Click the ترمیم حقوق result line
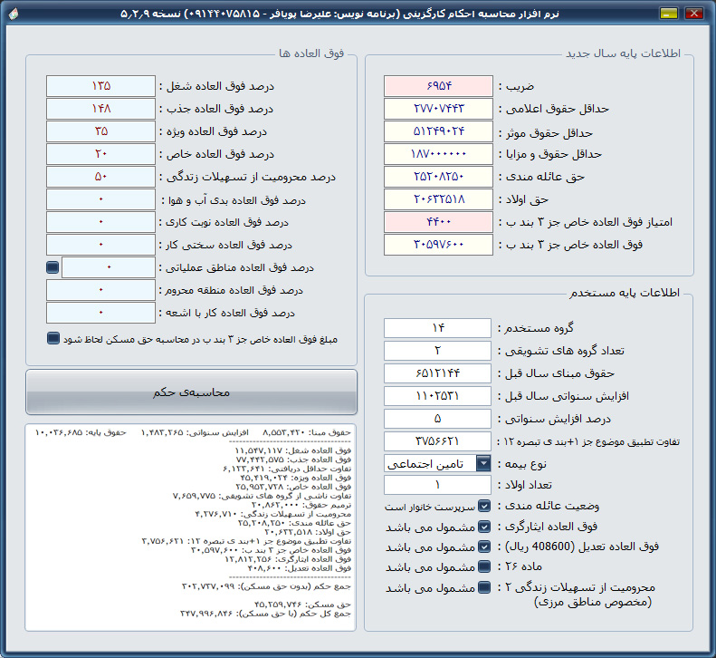Screen dimensions: 716x658 pyautogui.click(x=301, y=505)
